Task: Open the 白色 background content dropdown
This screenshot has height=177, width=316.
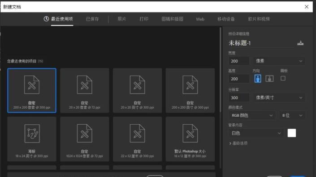Action: tap(256, 133)
